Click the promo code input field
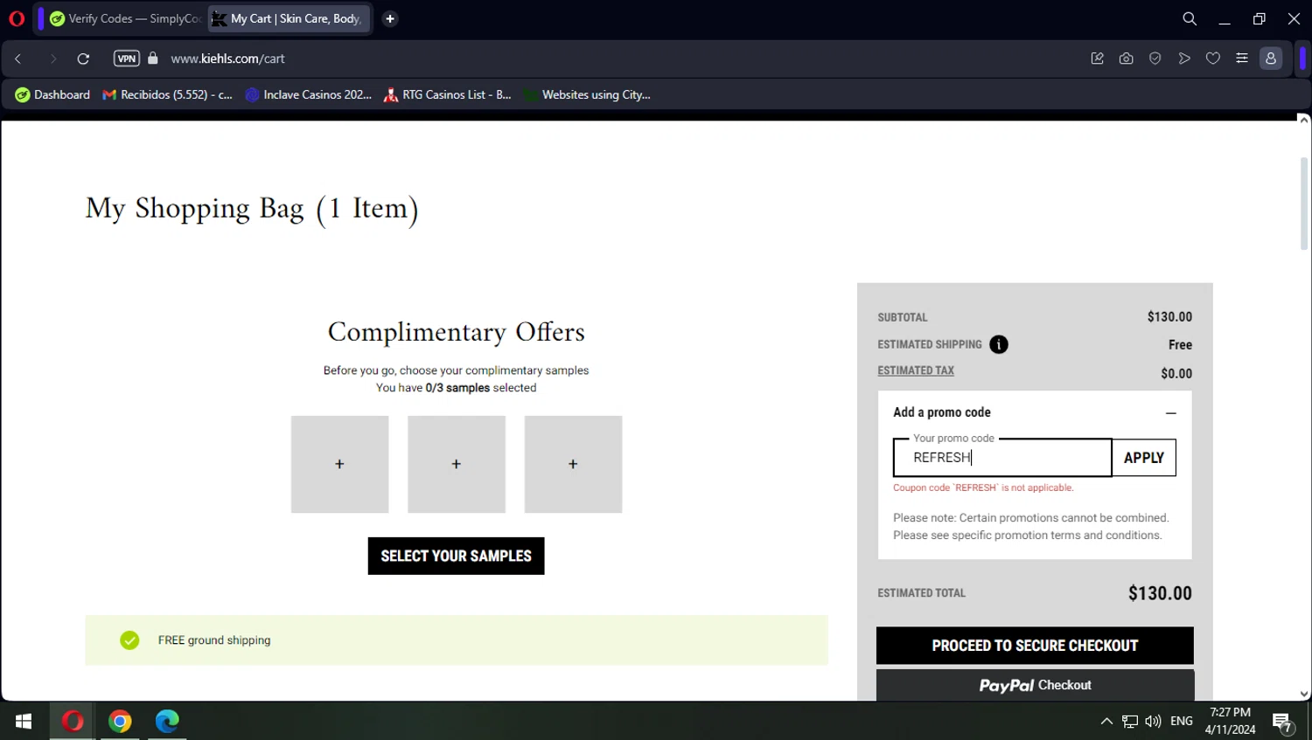The width and height of the screenshot is (1312, 740). (1002, 458)
